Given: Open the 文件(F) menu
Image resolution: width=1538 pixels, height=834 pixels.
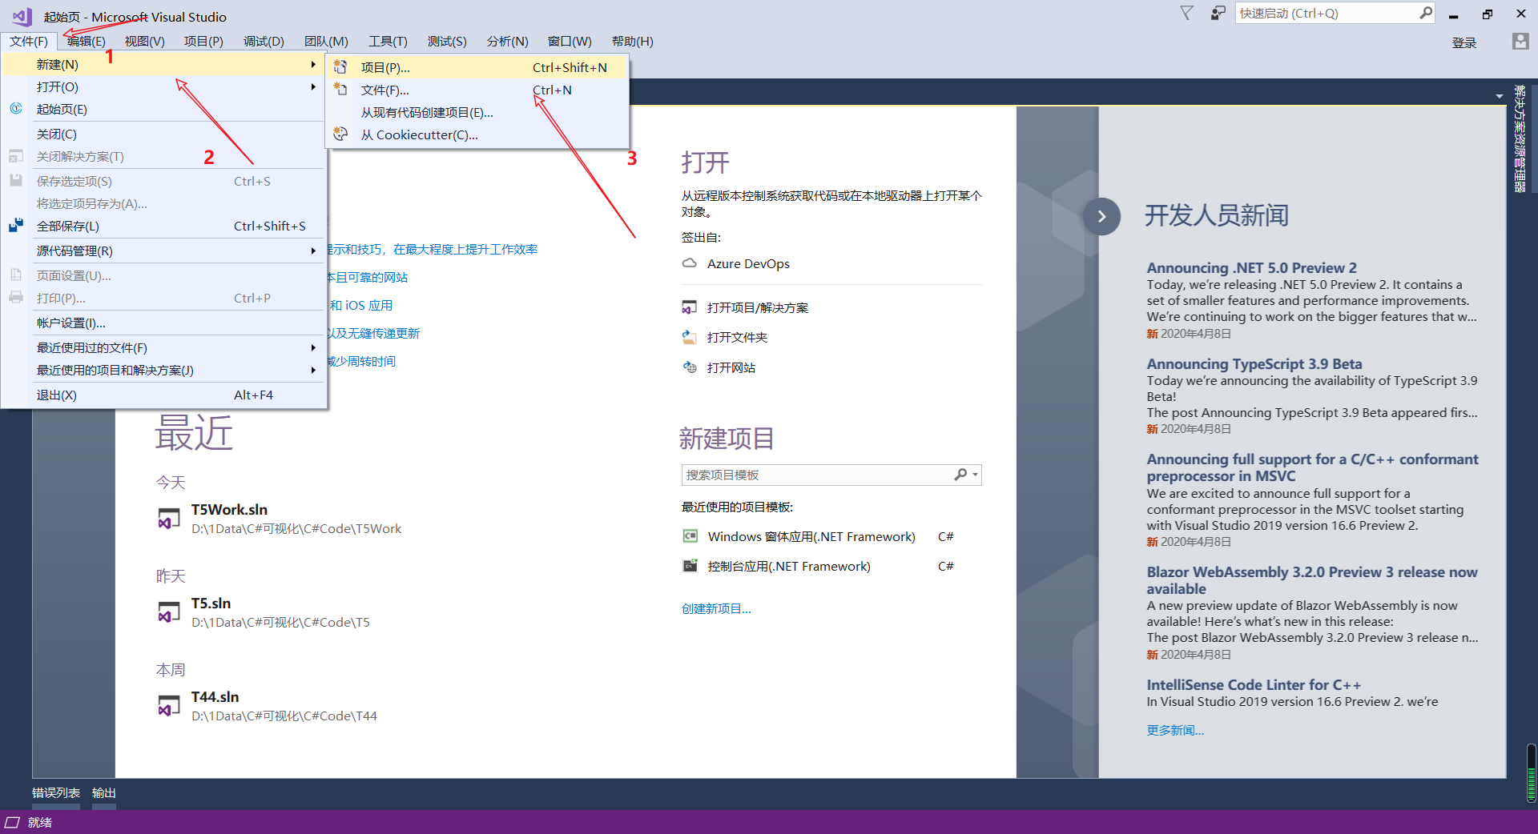Looking at the screenshot, I should [x=29, y=41].
